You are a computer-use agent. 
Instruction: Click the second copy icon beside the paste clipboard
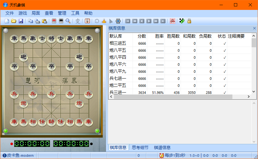(37, 21)
